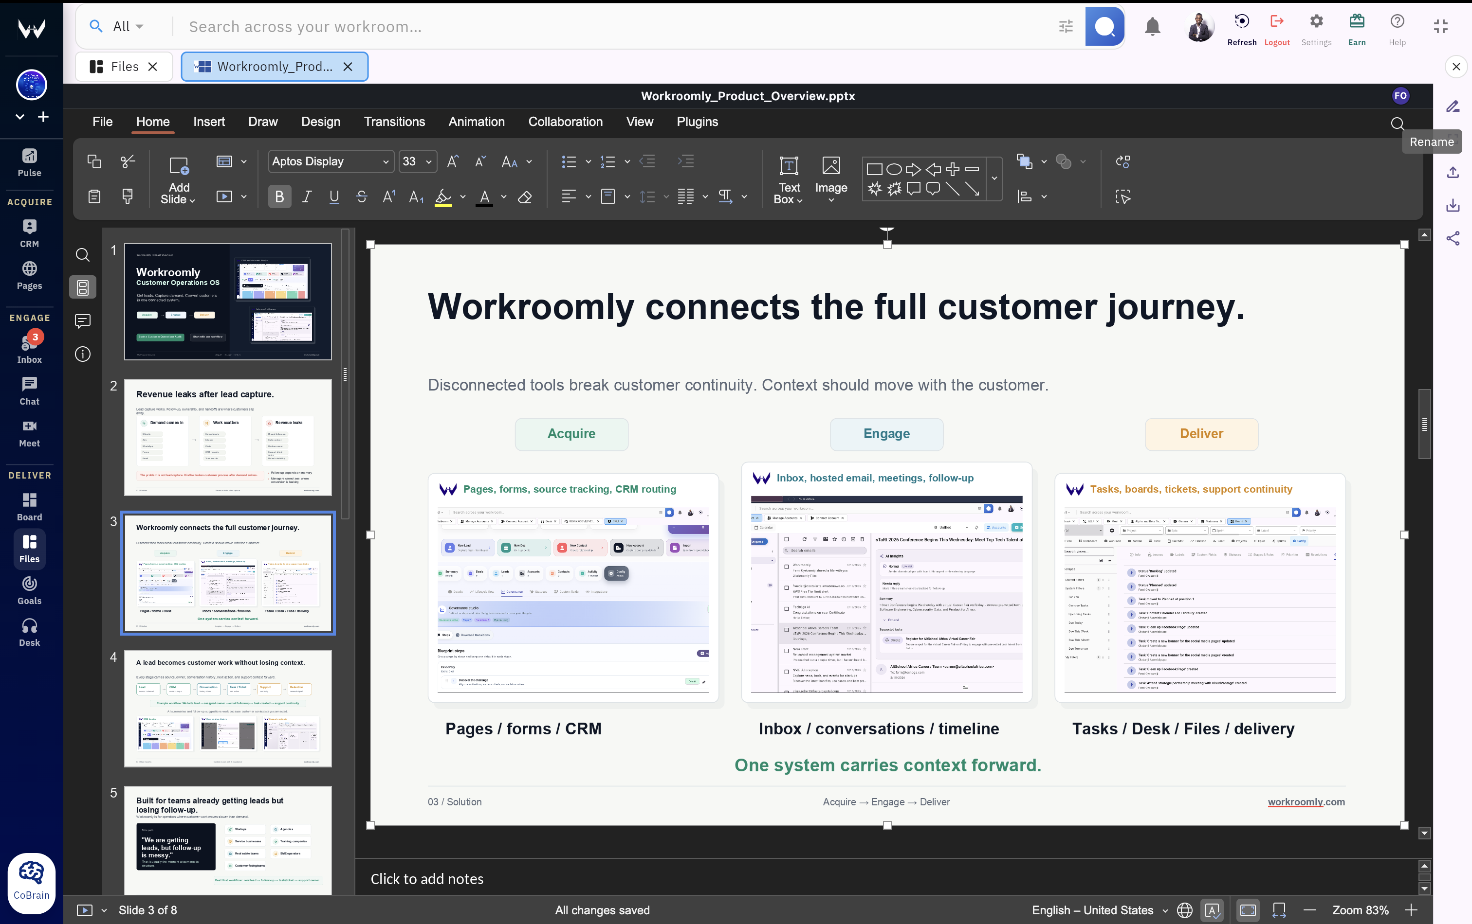Open the English – United States language dropdown

tap(1099, 910)
